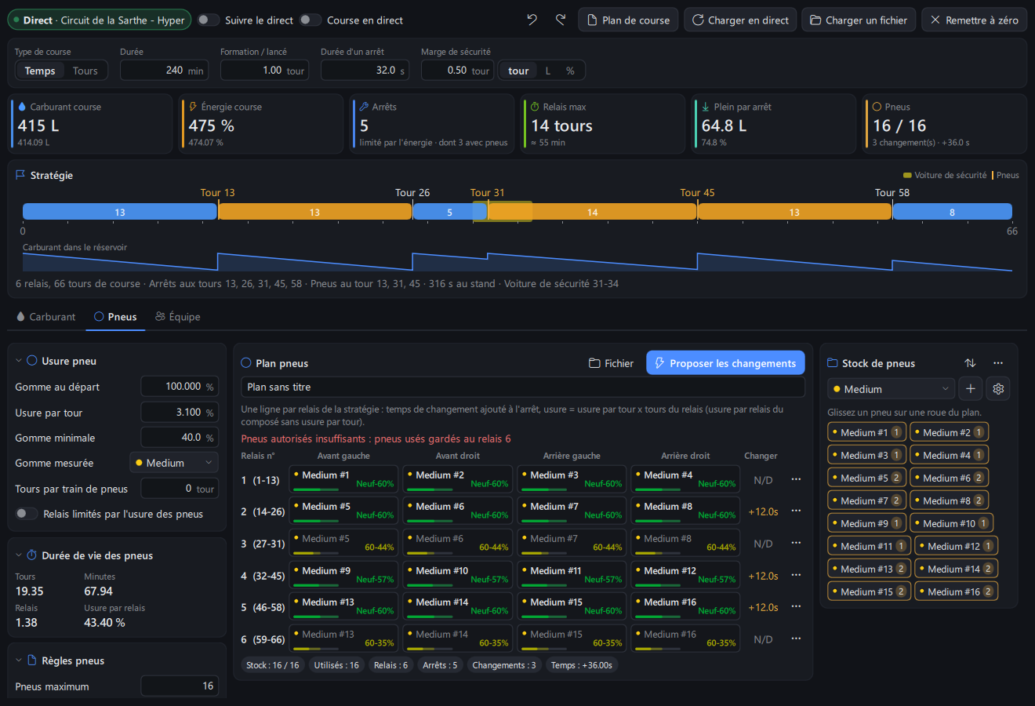The width and height of the screenshot is (1035, 706).
Task: Open the Gomme mesurée Medium dropdown
Action: pos(174,463)
